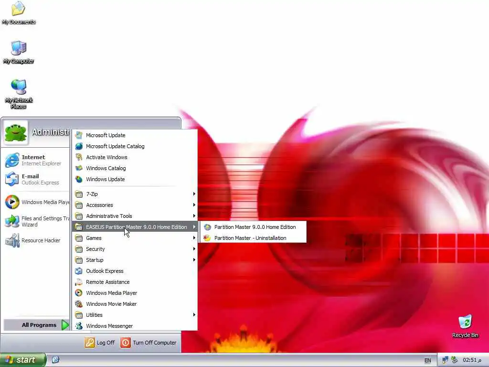Expand the Startup submenu arrow
489x367 pixels.
pyautogui.click(x=194, y=259)
